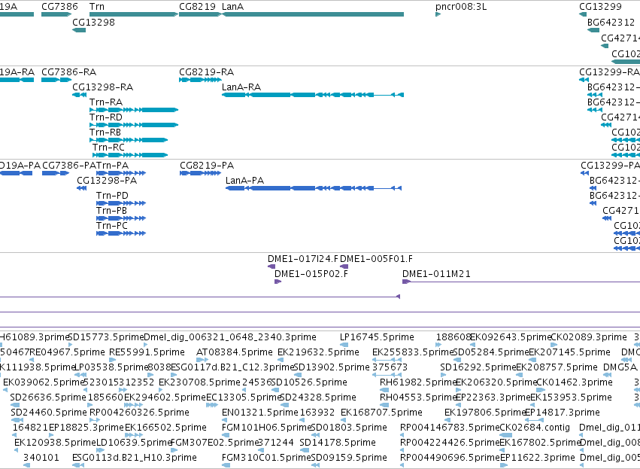
Task: Click the SD09159.5prime EST label
Action: [349, 458]
